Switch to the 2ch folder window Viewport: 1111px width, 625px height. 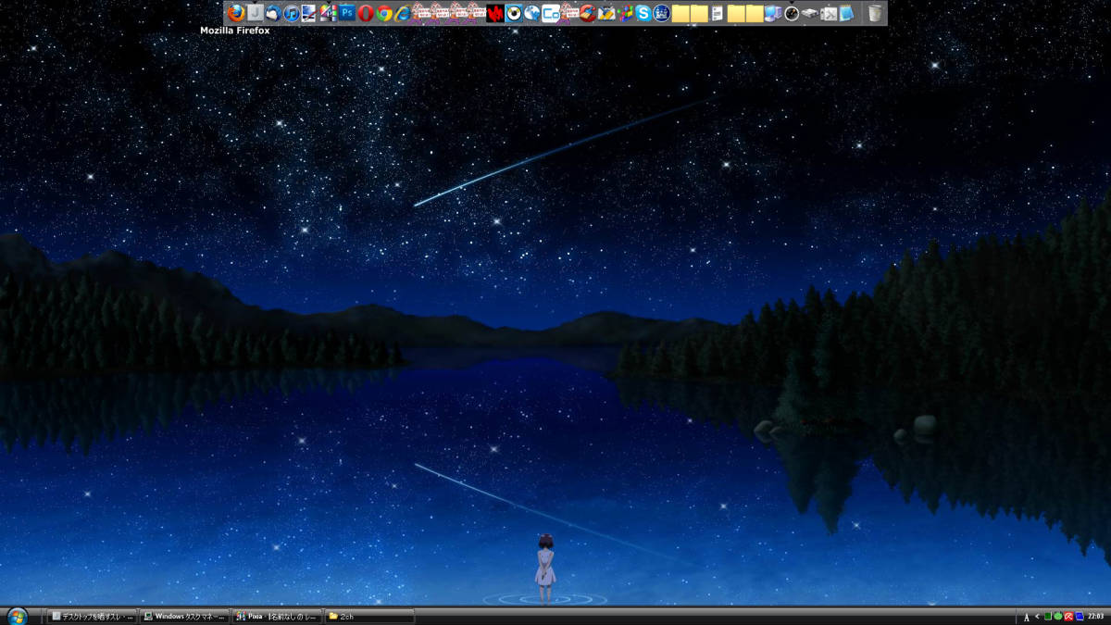[369, 616]
